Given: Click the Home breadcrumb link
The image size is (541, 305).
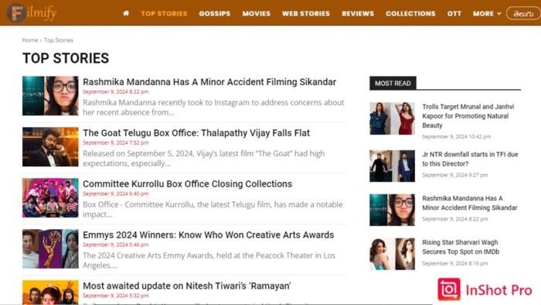Looking at the screenshot, I should 30,40.
